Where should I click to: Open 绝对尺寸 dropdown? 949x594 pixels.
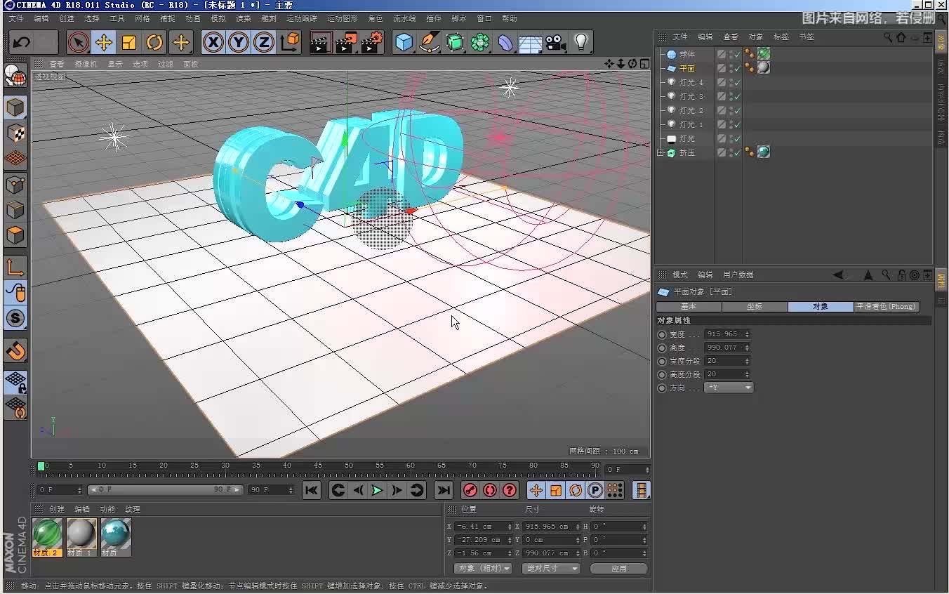tap(551, 569)
